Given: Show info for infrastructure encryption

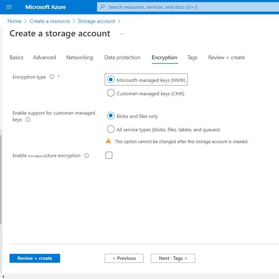Looking at the screenshot, I should pos(86,156).
